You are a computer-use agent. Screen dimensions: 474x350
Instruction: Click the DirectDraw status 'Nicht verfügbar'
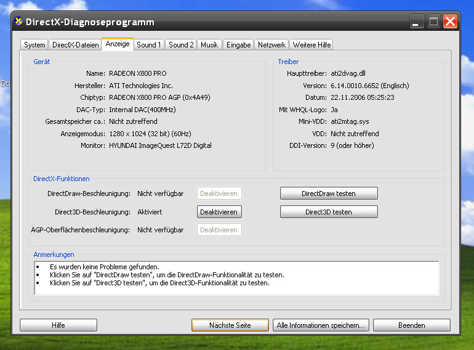pos(160,193)
